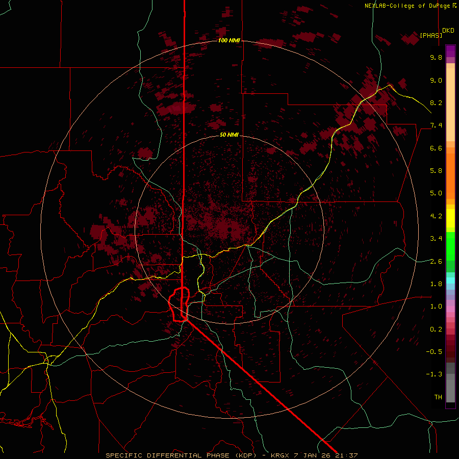Click the 7.4 value on the color scale
The width and height of the screenshot is (459, 459).
click(x=436, y=125)
